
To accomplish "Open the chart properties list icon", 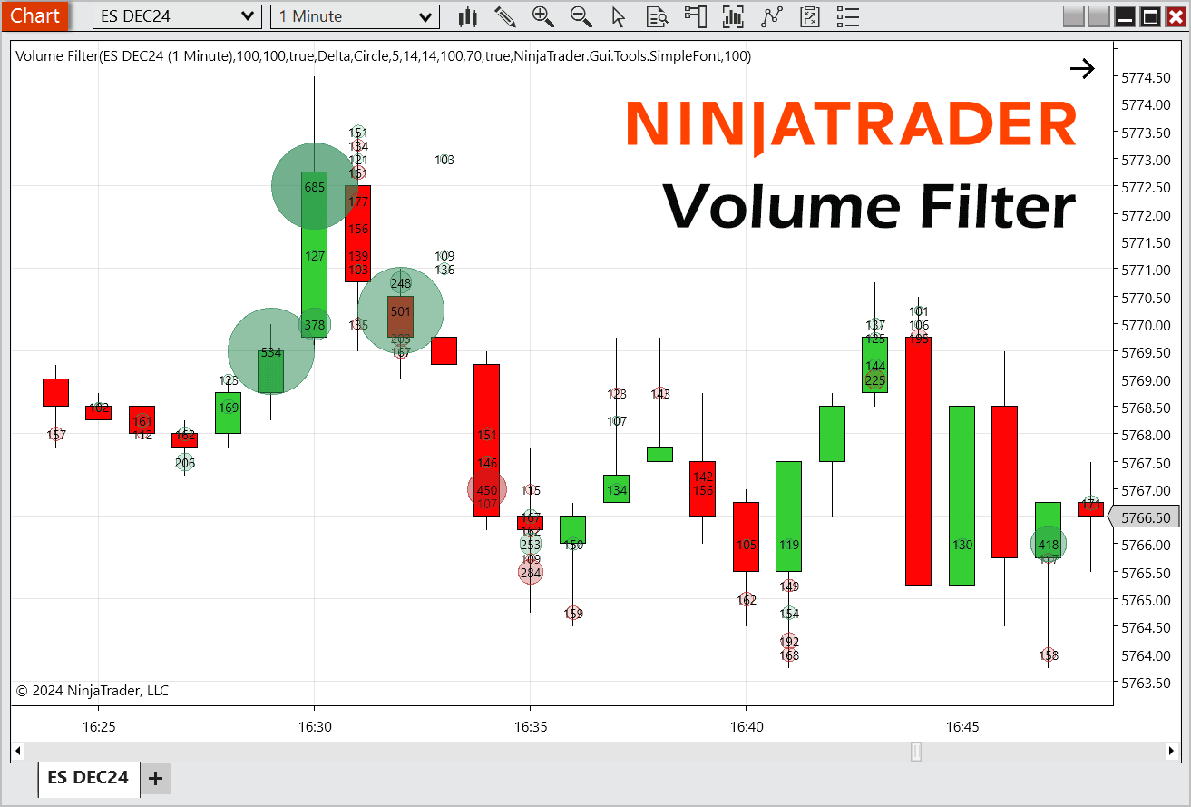I will [847, 16].
